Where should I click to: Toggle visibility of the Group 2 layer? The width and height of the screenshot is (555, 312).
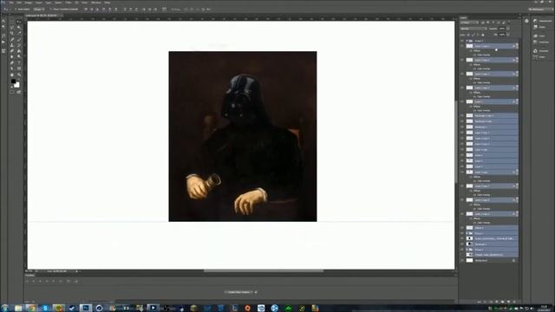click(462, 250)
